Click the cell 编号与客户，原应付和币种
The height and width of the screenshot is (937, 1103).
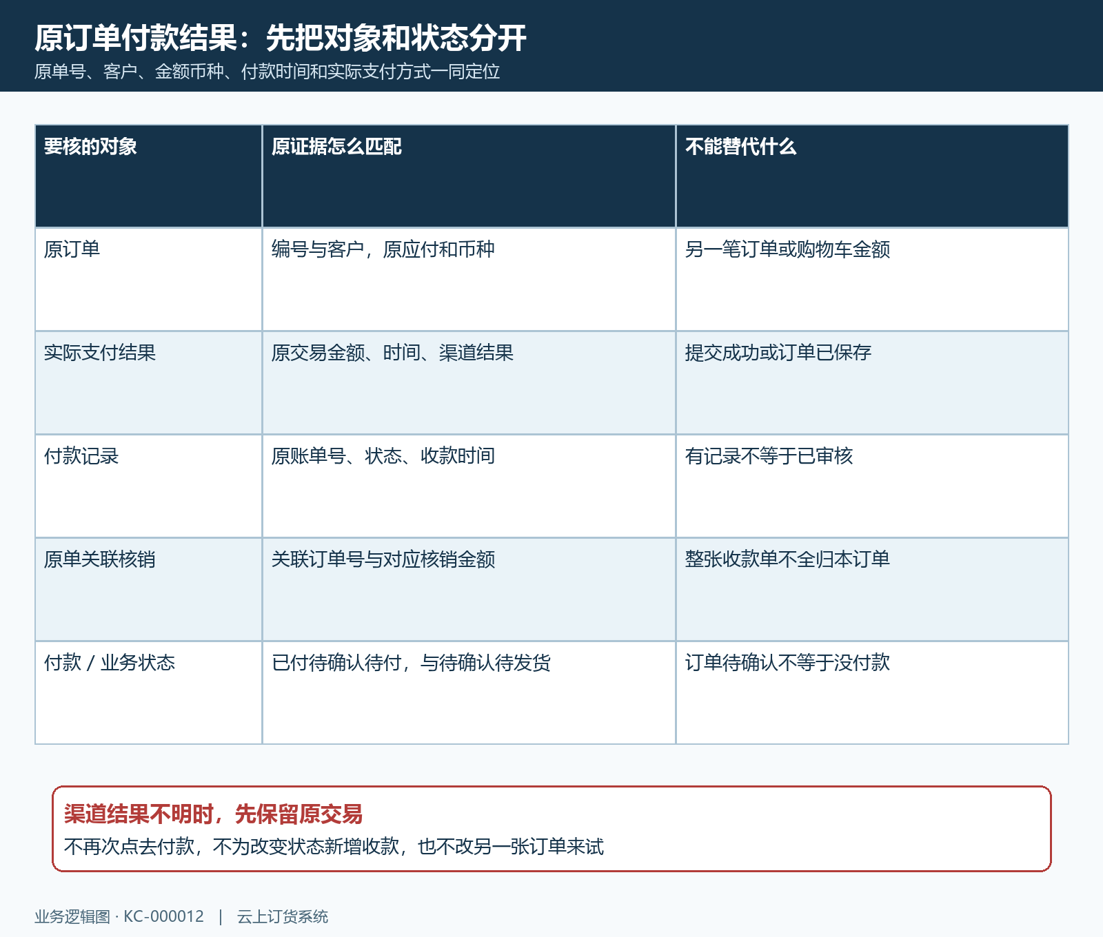pos(469,279)
